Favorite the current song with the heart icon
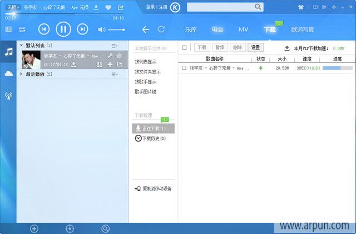 [x=108, y=7]
